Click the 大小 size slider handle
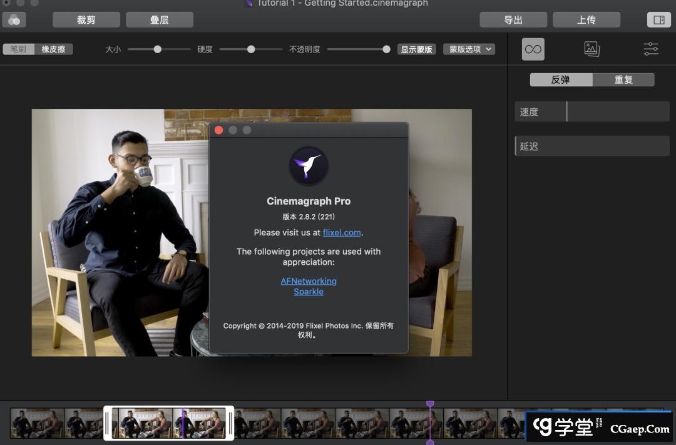 click(158, 49)
